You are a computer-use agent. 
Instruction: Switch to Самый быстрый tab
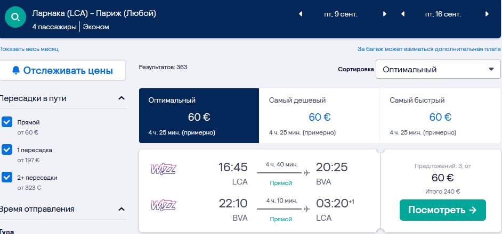click(x=440, y=116)
